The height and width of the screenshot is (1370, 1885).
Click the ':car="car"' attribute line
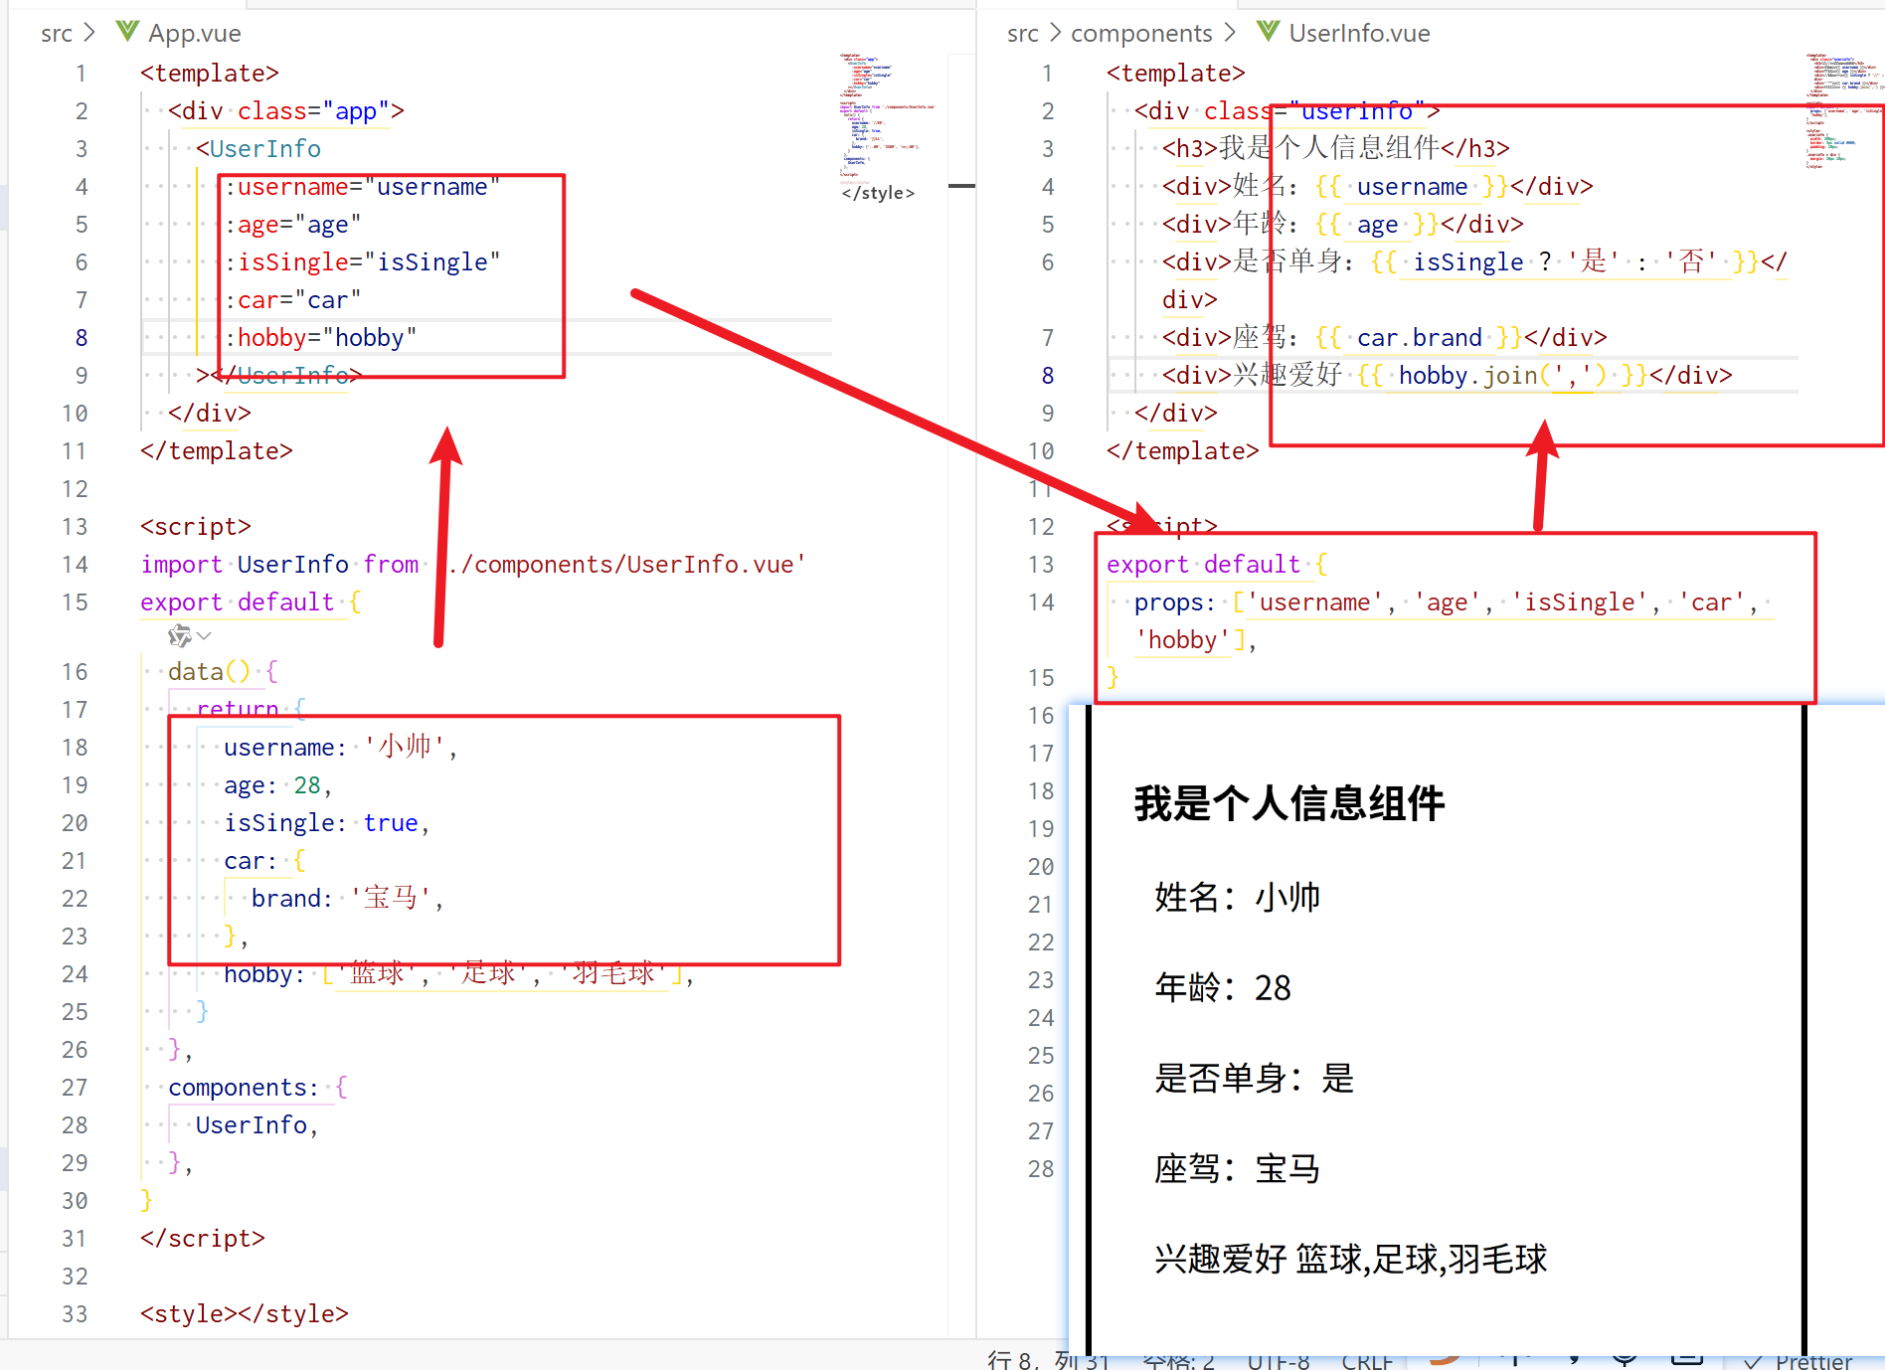(293, 300)
